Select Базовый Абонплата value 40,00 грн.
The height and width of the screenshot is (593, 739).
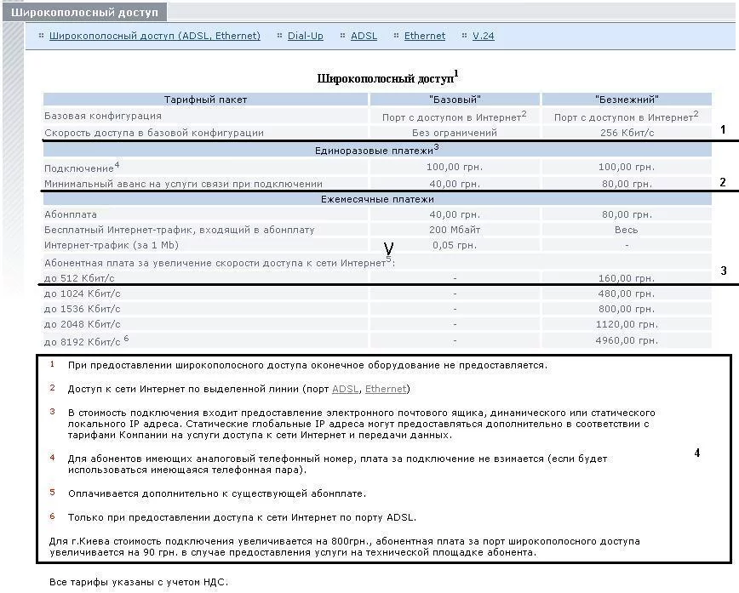coord(455,214)
